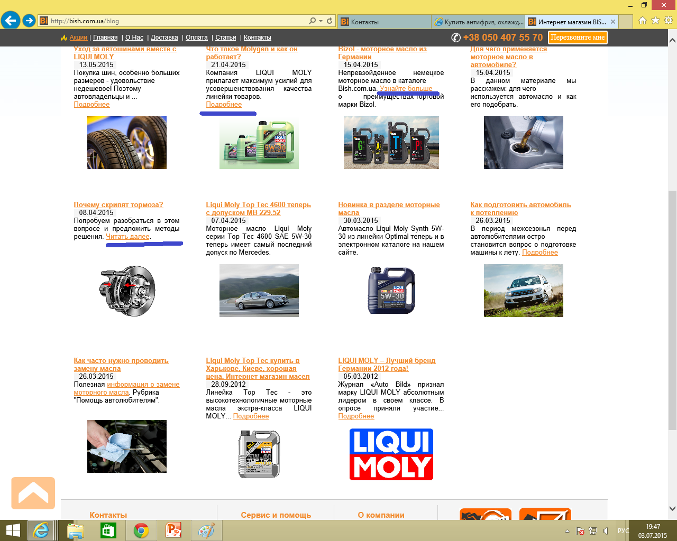Switch to the Купить антифриз browser tab
Viewport: 677px width, 541px height.
(479, 22)
